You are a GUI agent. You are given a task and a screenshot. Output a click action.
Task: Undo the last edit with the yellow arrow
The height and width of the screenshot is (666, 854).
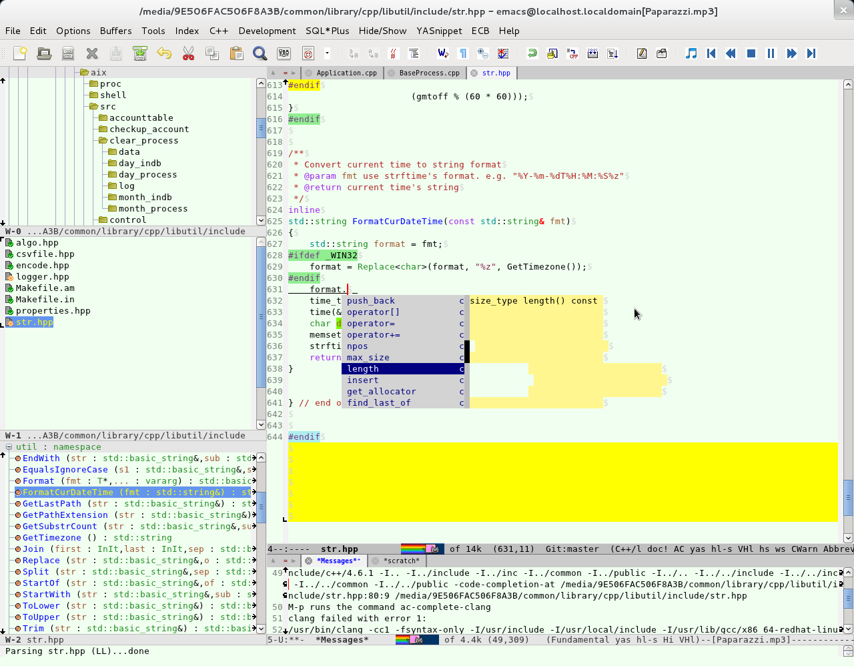(x=164, y=53)
